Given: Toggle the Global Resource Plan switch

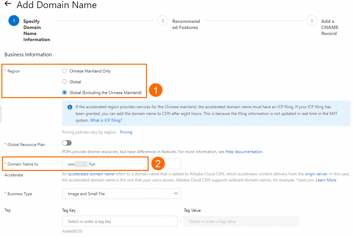Looking at the screenshot, I should [x=67, y=143].
